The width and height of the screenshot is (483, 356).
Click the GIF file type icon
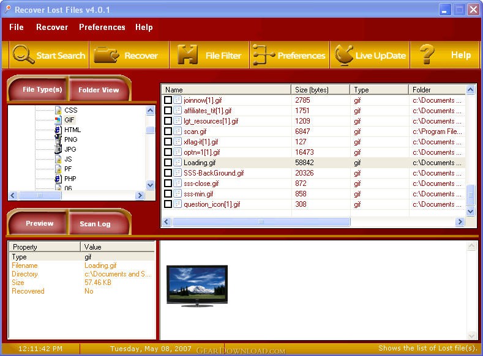tap(58, 120)
